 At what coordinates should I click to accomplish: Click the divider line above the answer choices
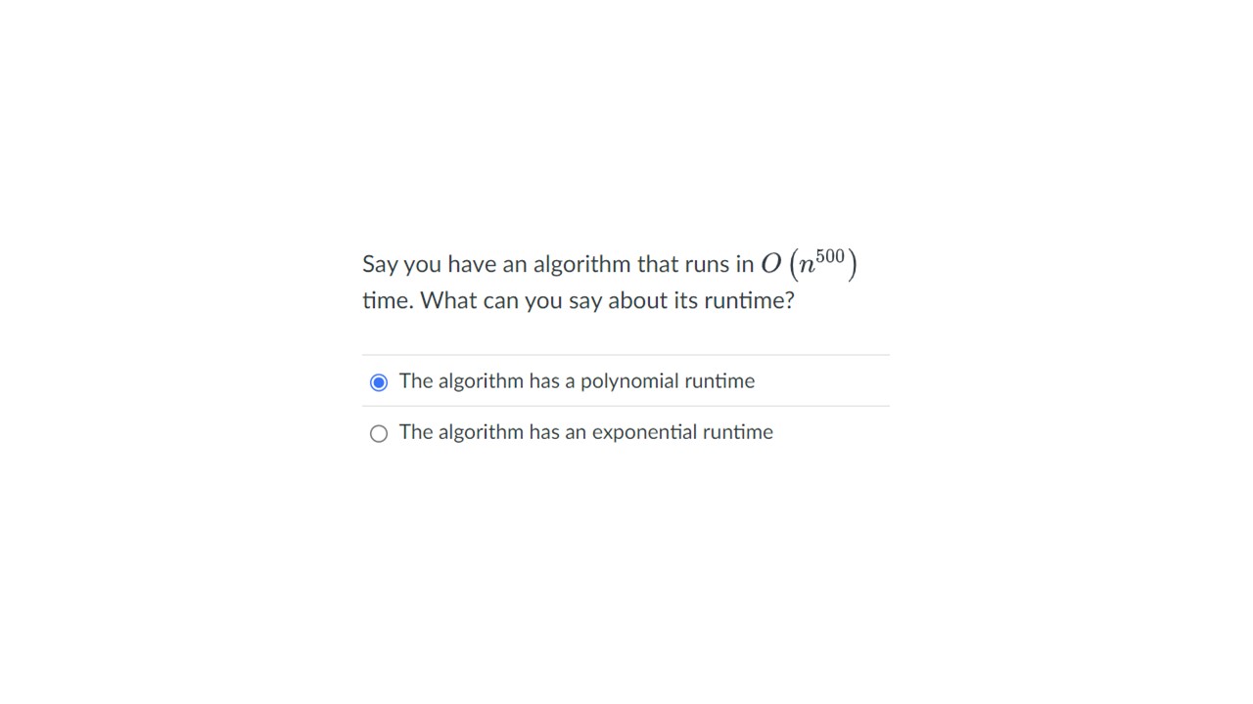pos(626,355)
